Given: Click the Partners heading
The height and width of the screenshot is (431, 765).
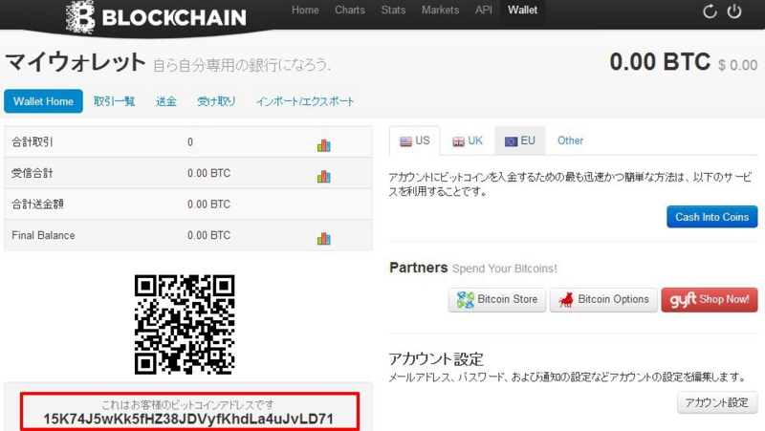Looking at the screenshot, I should coord(419,268).
